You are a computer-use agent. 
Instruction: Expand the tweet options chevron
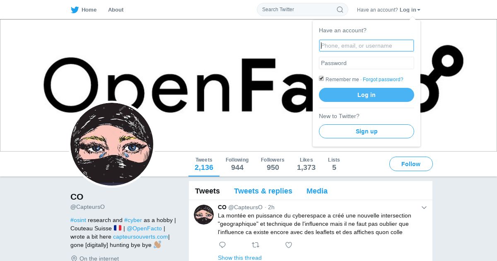click(x=424, y=208)
